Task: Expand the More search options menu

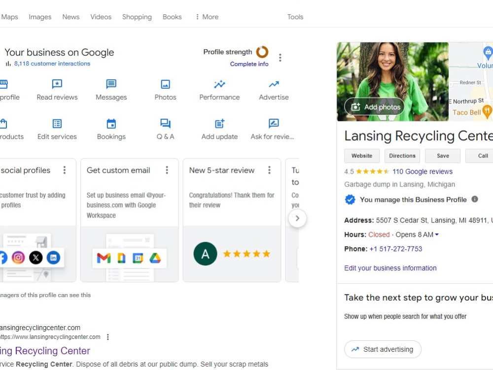Action: pos(207,17)
